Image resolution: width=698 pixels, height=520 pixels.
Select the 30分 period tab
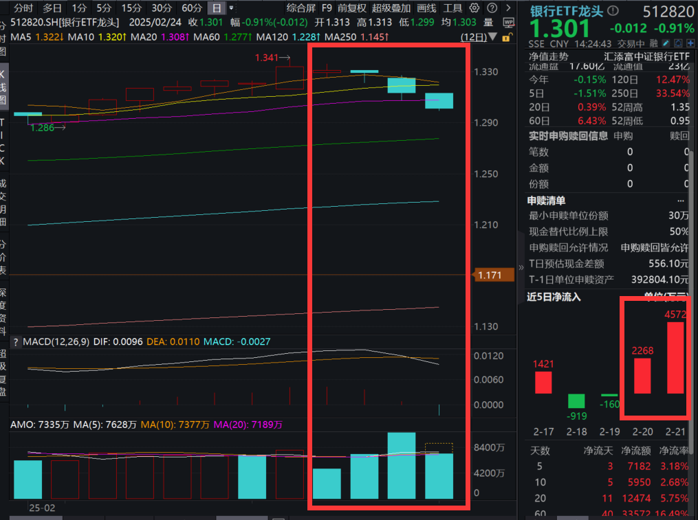(x=162, y=8)
